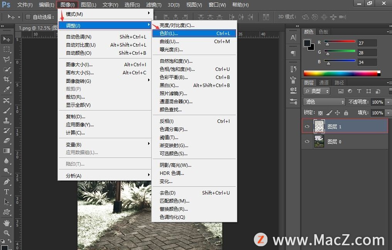Toggle lock transparent pixels

pos(320,113)
